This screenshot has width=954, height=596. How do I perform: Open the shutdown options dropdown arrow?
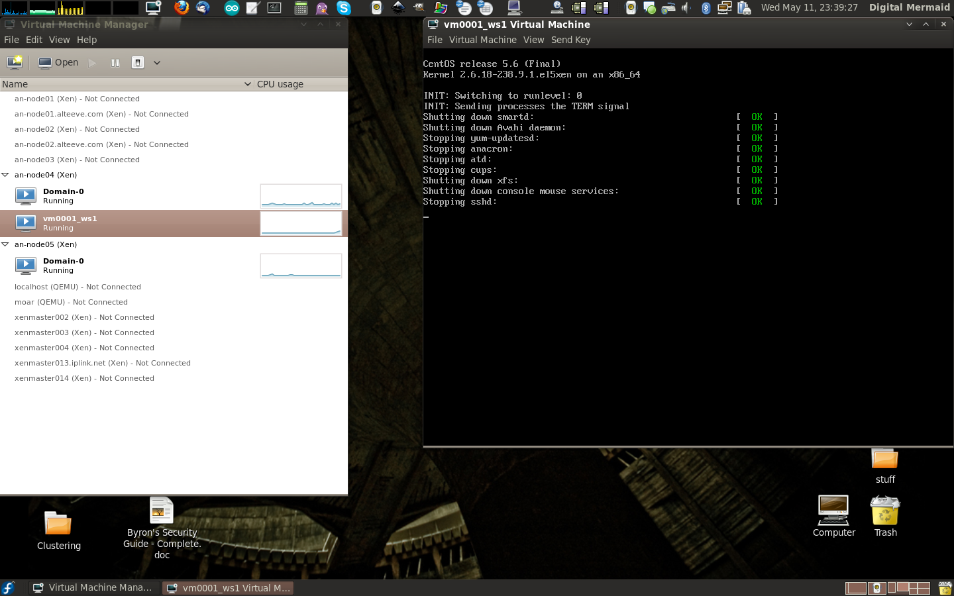pos(157,63)
